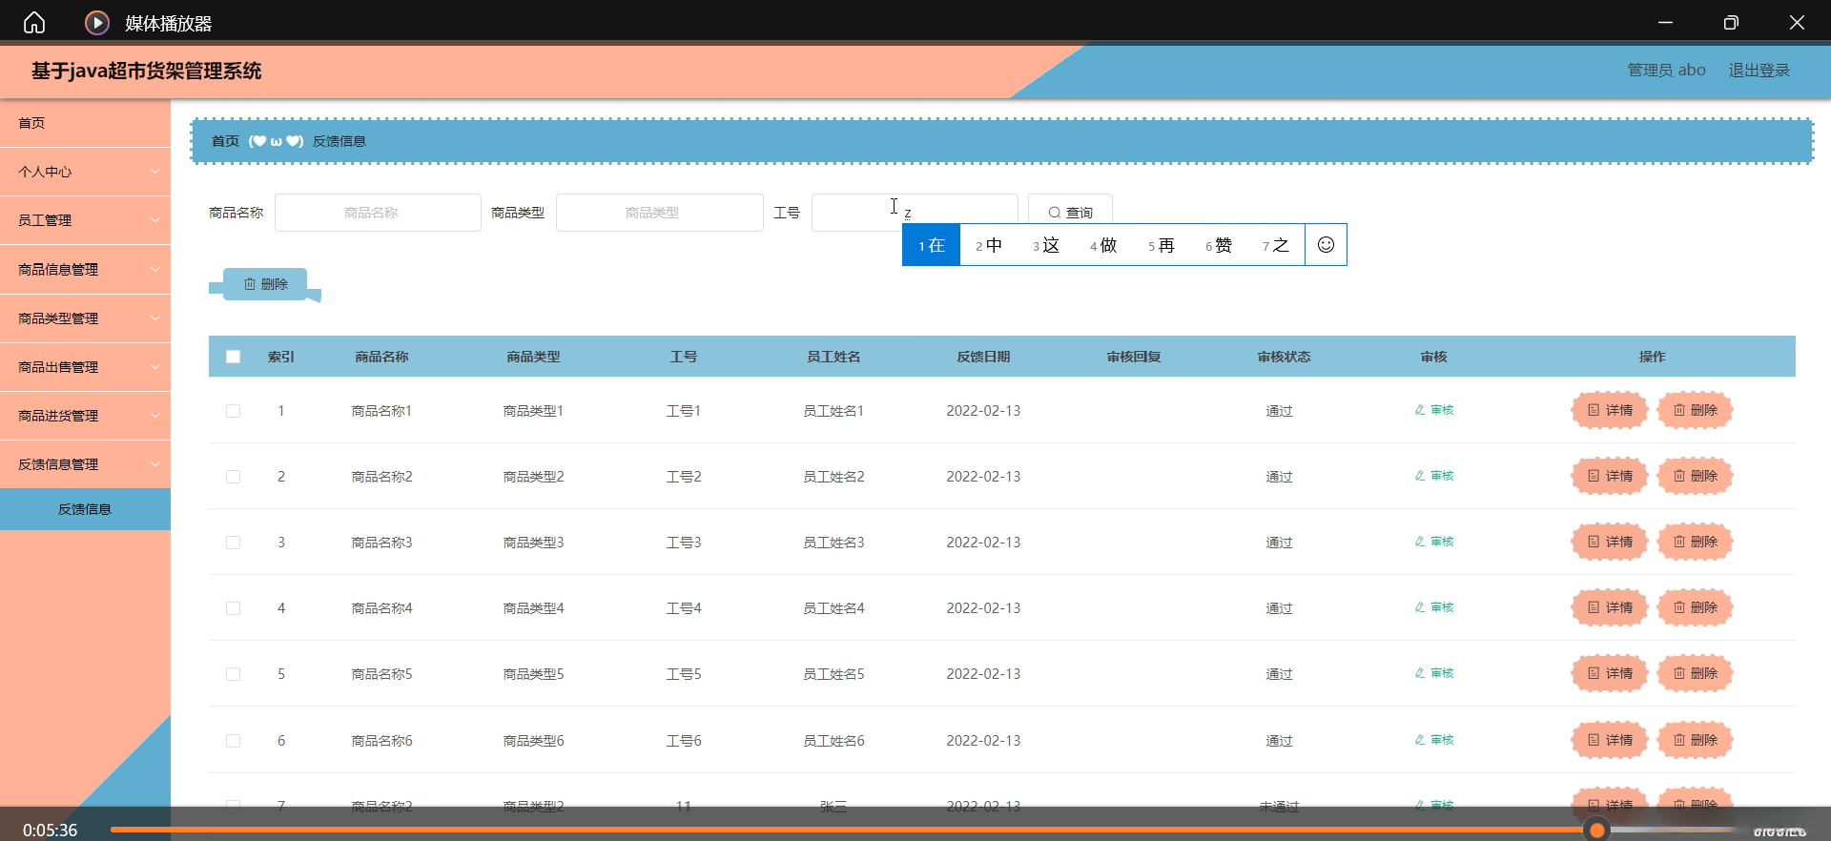This screenshot has height=841, width=1831.
Task: Open 详情 details for 商品名称5 row
Action: click(1610, 673)
